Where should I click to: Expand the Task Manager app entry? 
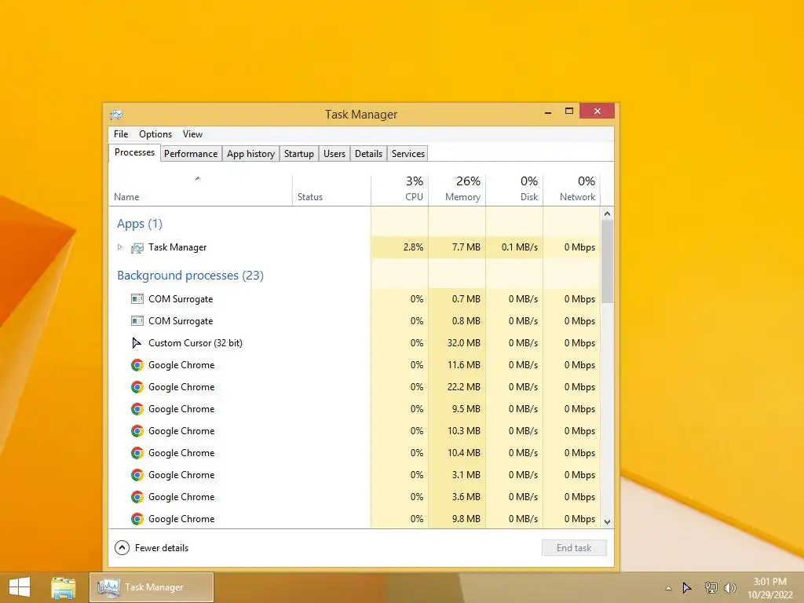click(120, 247)
